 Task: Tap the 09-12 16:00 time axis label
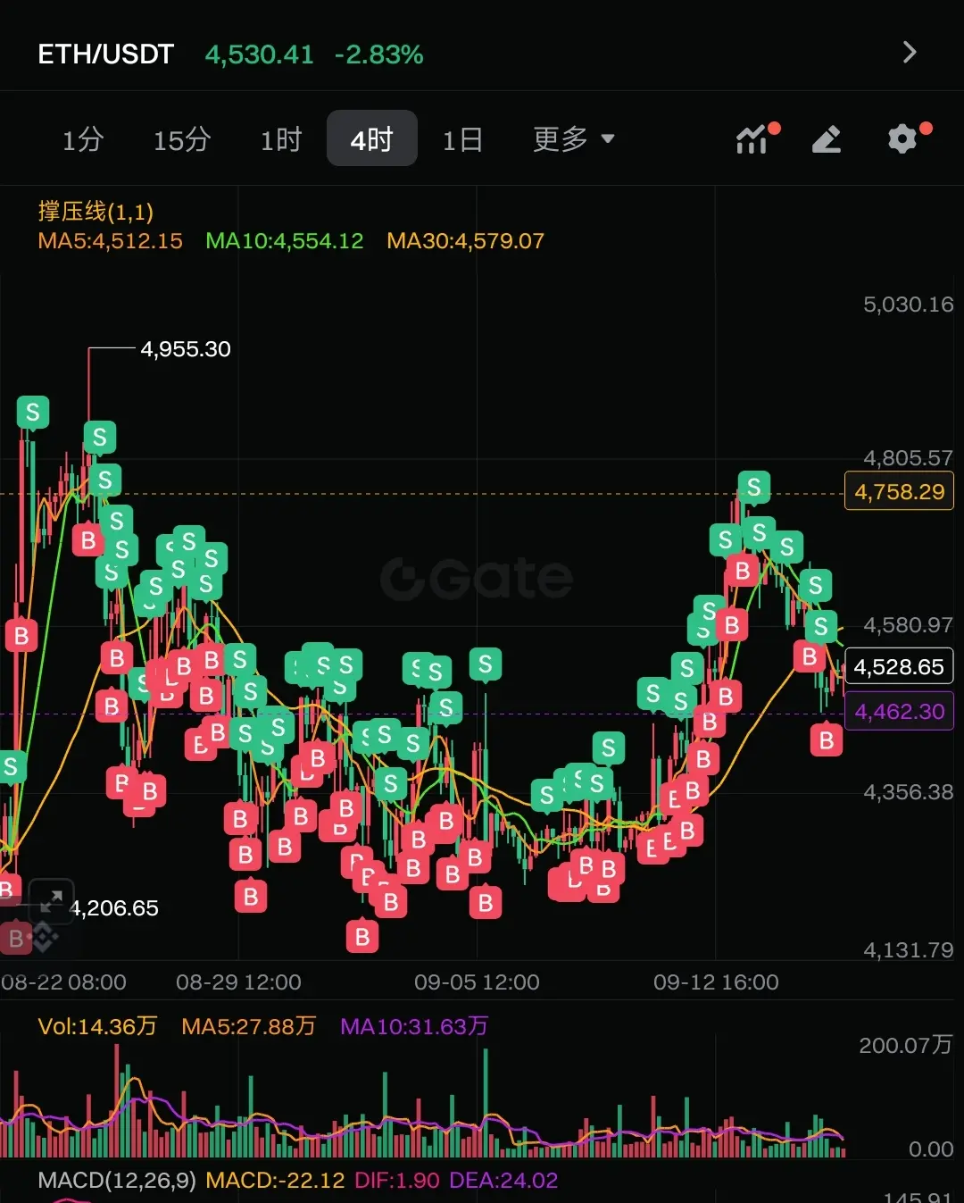(x=716, y=982)
